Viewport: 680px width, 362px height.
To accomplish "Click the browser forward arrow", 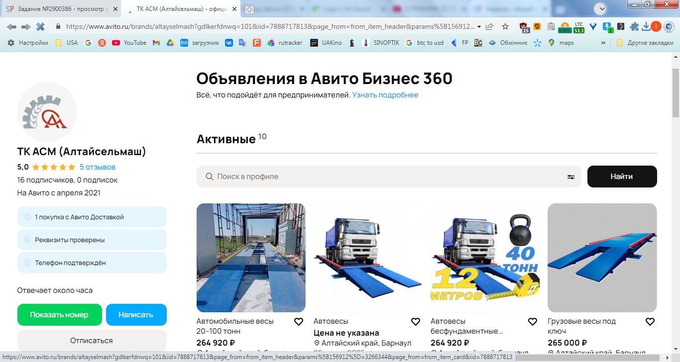I will tap(26, 26).
